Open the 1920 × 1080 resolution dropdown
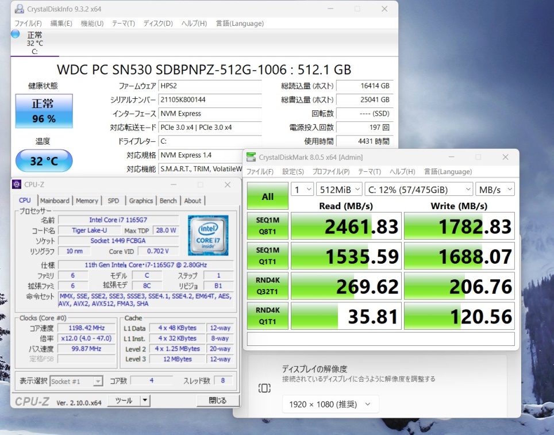 click(x=330, y=404)
